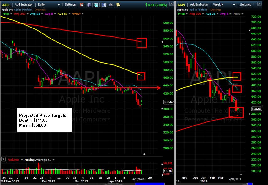Image resolution: width=268 pixels, height=185 pixels.
Task: Click the Apple Inc name on daily chart
Action: [7, 10]
